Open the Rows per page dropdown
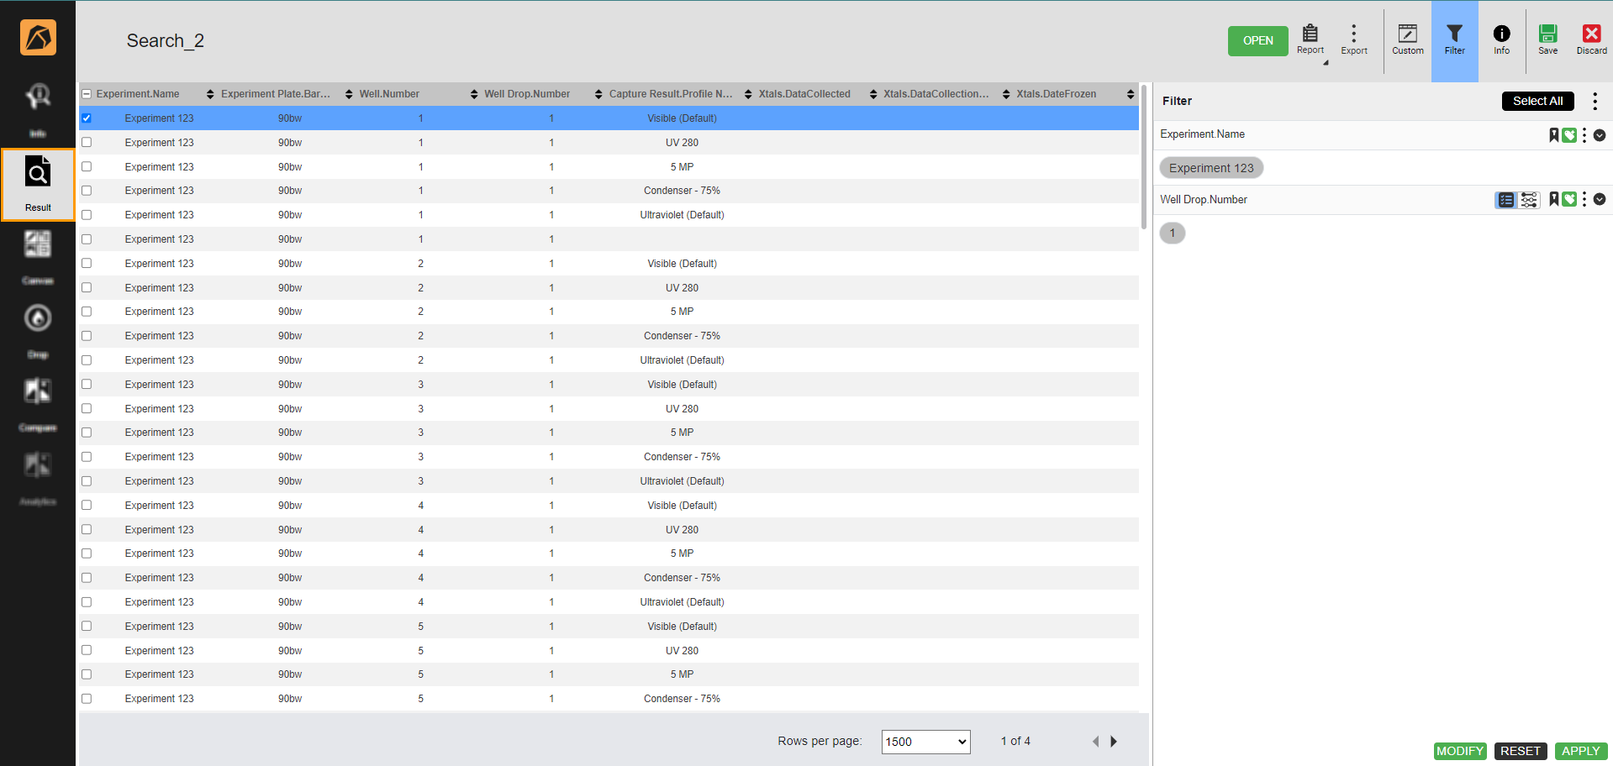 tap(925, 742)
